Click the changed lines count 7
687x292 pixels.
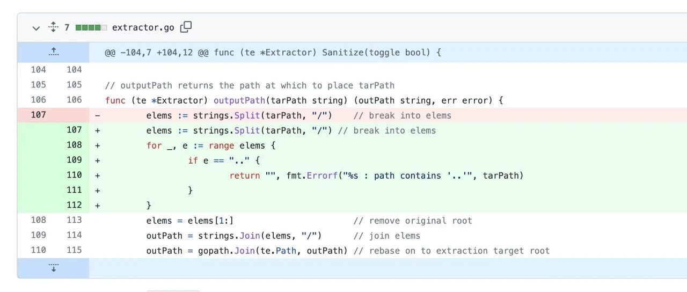point(67,27)
